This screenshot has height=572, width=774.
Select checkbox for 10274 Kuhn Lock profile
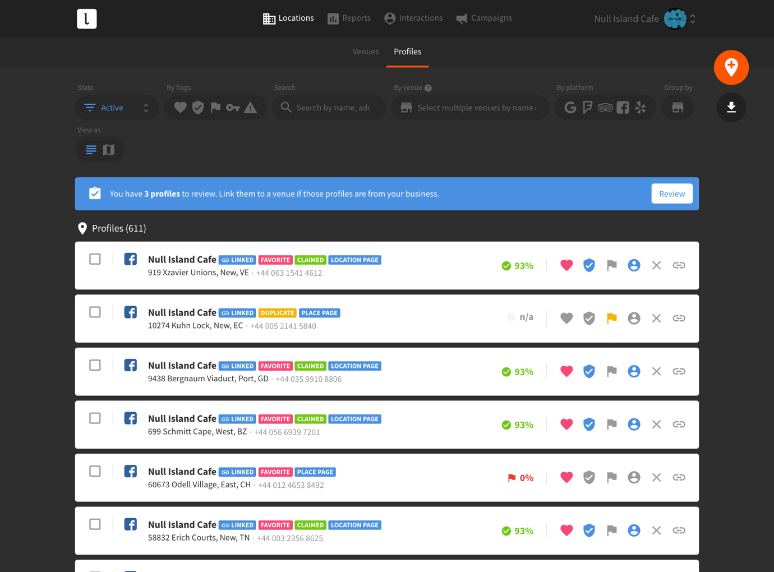point(95,312)
